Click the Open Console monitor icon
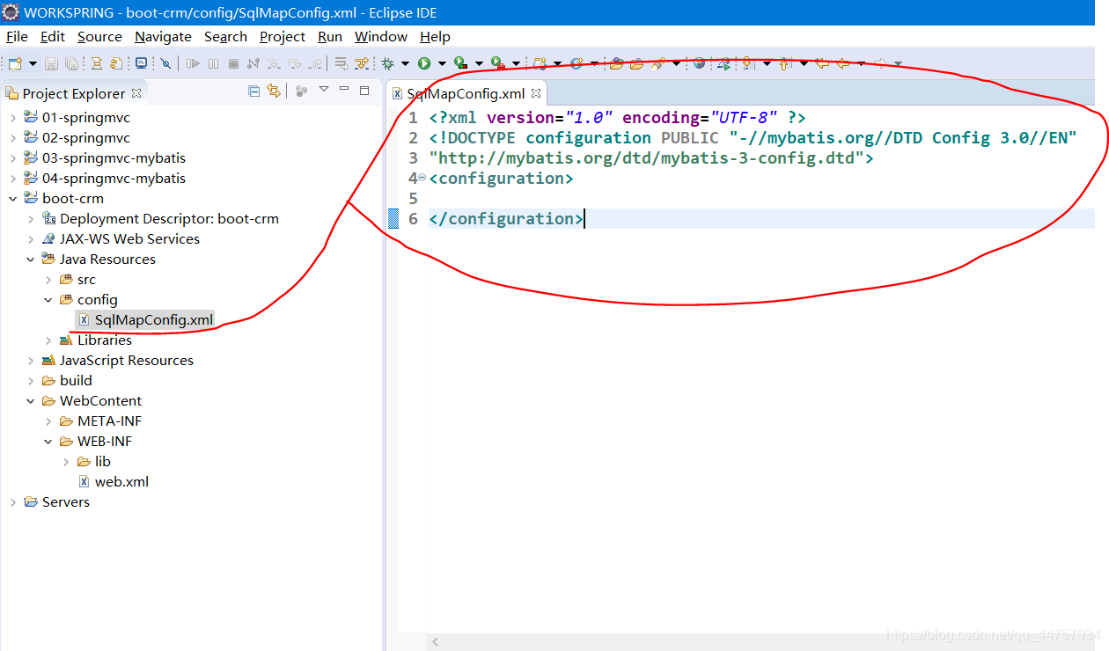The height and width of the screenshot is (651, 1109). pyautogui.click(x=141, y=63)
